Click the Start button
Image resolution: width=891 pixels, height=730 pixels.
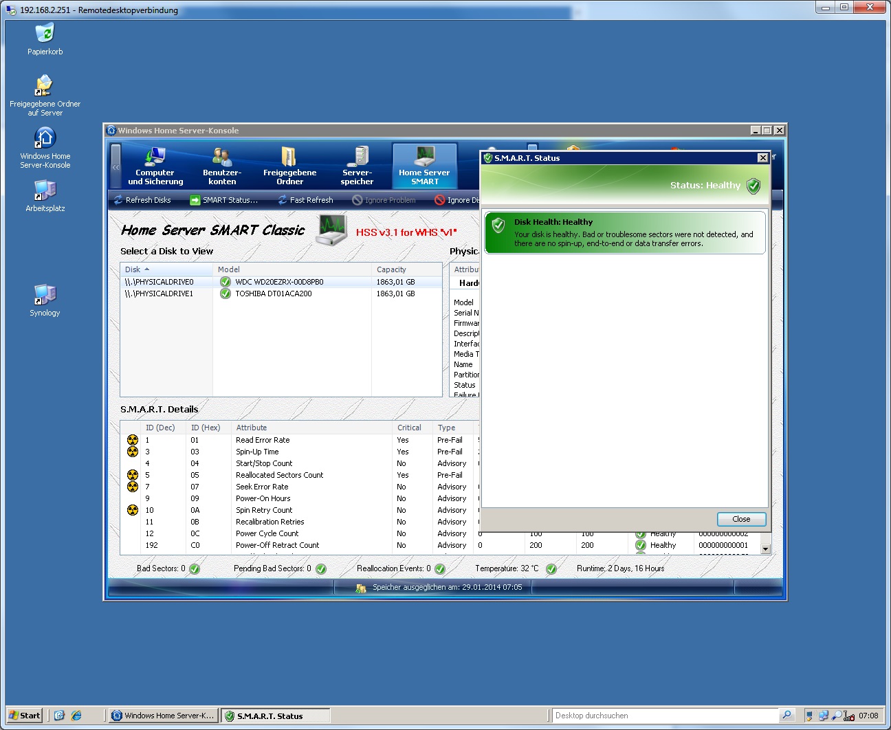pyautogui.click(x=24, y=716)
